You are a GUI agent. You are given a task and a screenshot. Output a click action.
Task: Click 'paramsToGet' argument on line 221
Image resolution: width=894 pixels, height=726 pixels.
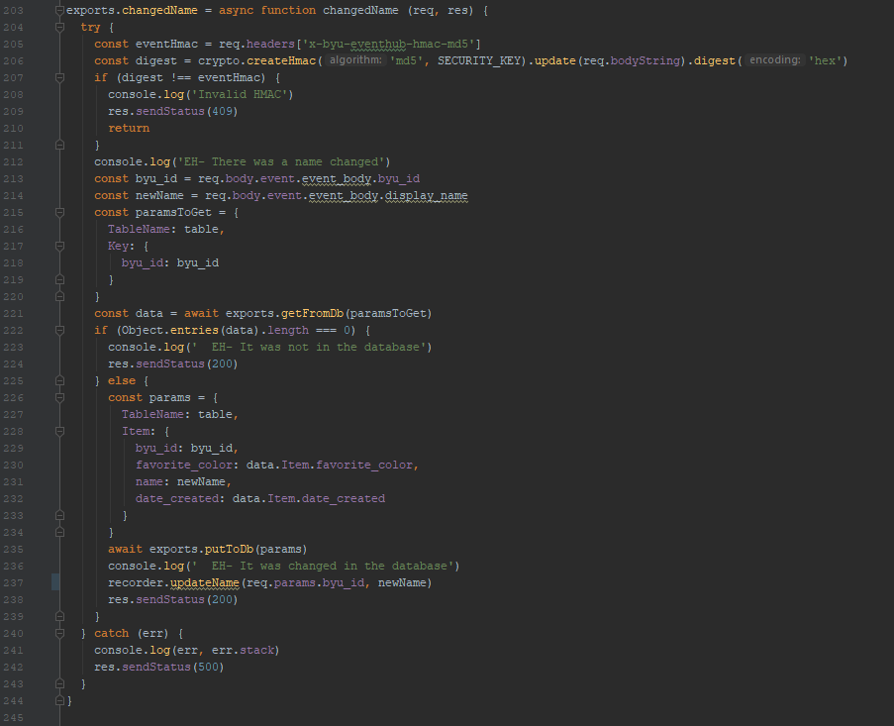[x=389, y=313]
